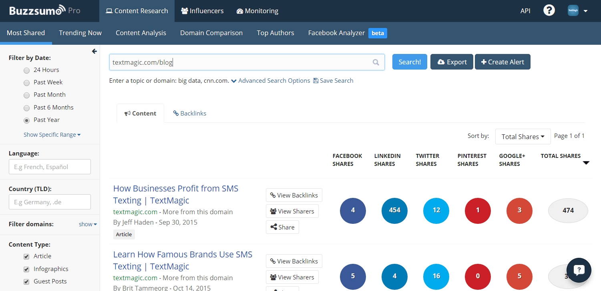Viewport: 601px width, 291px height.
Task: Select the Past Week date filter
Action: pyautogui.click(x=26, y=83)
